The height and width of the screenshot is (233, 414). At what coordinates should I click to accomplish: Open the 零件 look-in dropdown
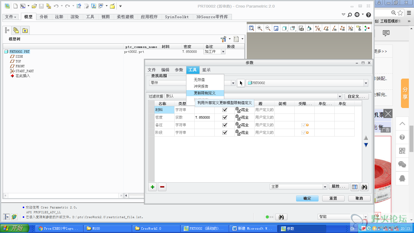(233, 83)
